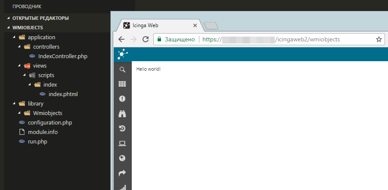Open the search icon in Icinga sidebar
The image size is (388, 190).
[x=122, y=70]
